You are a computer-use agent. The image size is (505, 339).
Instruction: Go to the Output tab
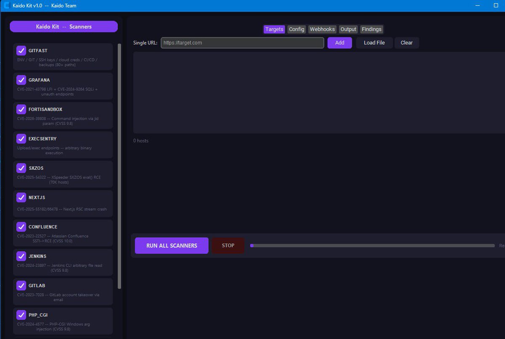[x=348, y=29]
